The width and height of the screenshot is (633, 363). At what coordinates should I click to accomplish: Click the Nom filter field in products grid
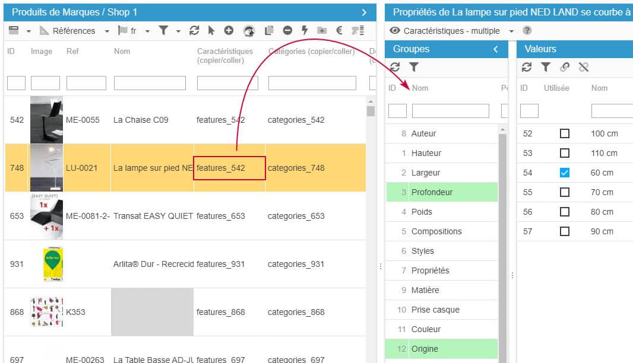(152, 83)
